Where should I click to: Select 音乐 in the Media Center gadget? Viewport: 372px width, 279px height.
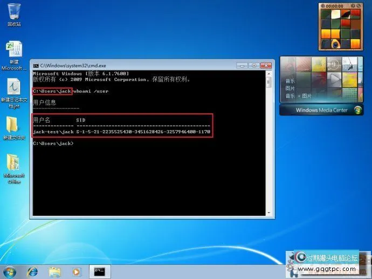click(290, 81)
